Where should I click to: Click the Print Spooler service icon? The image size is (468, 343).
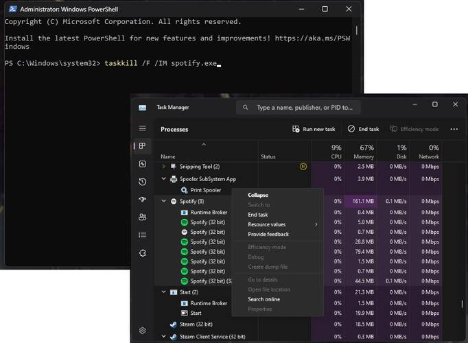[184, 190]
